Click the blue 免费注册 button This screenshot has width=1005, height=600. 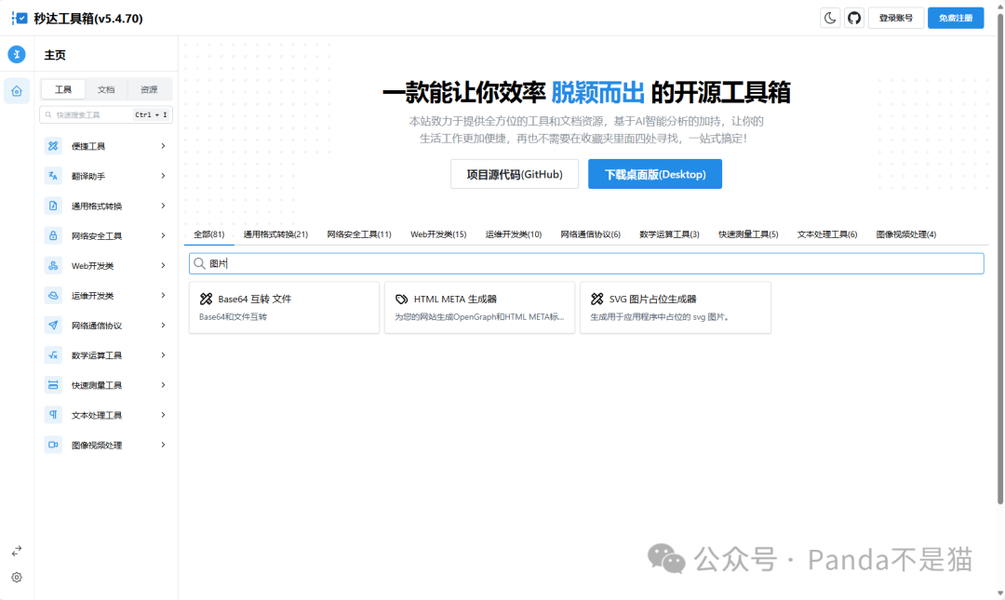955,18
